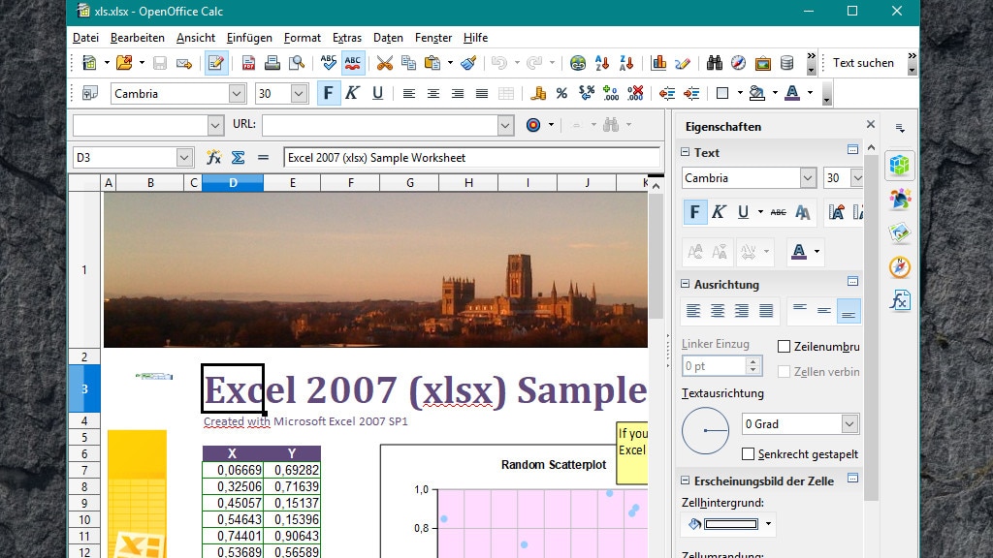993x558 pixels.
Task: Open the Gallery panel in the sidebar
Action: click(900, 232)
